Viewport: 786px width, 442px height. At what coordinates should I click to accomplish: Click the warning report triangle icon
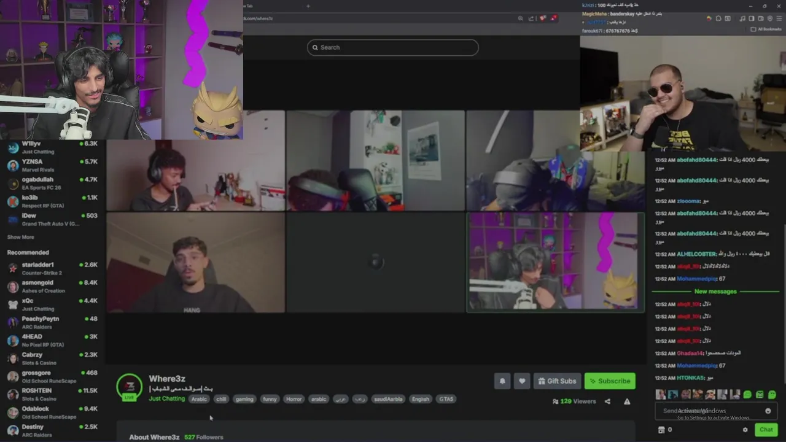coord(627,401)
